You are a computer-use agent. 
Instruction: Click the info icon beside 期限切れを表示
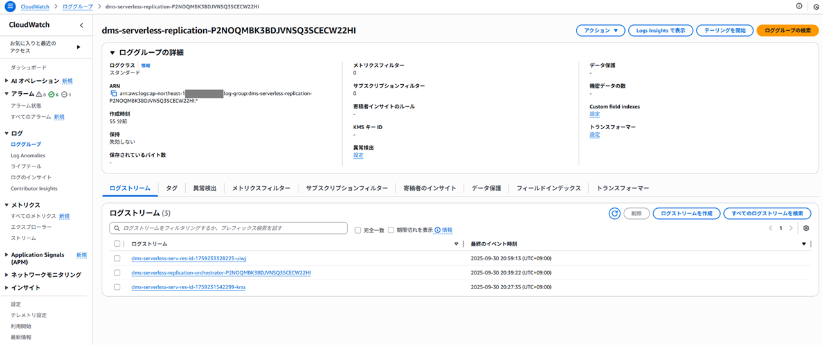tap(437, 230)
